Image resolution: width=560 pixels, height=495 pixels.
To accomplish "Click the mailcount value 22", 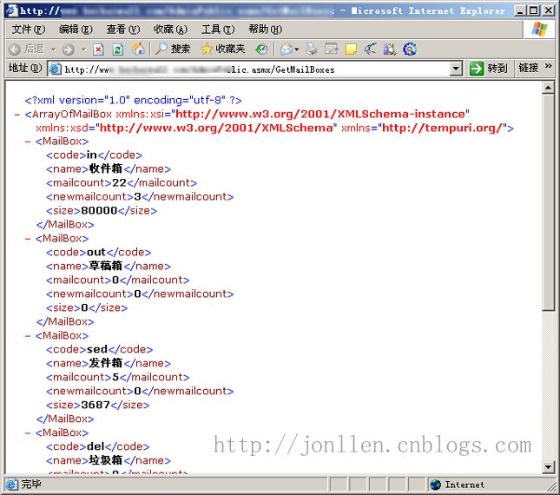I will 119,183.
